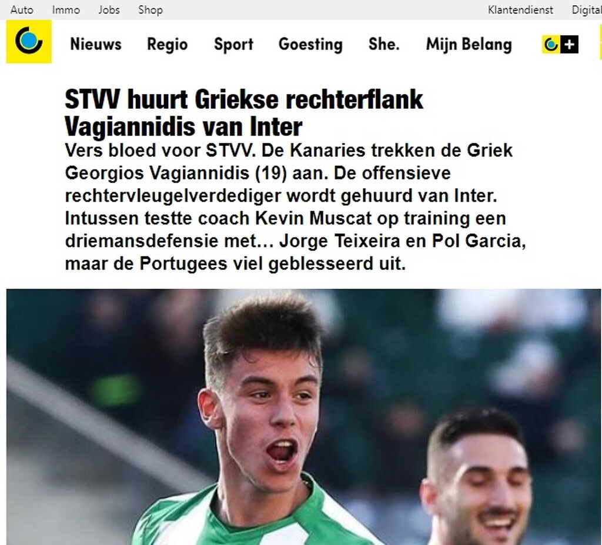Image resolution: width=602 pixels, height=545 pixels.
Task: Open the Immo link
Action: [66, 9]
